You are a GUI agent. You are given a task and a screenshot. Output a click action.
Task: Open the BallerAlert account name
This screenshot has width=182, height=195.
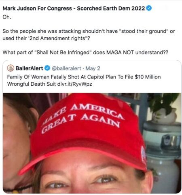click(30, 68)
